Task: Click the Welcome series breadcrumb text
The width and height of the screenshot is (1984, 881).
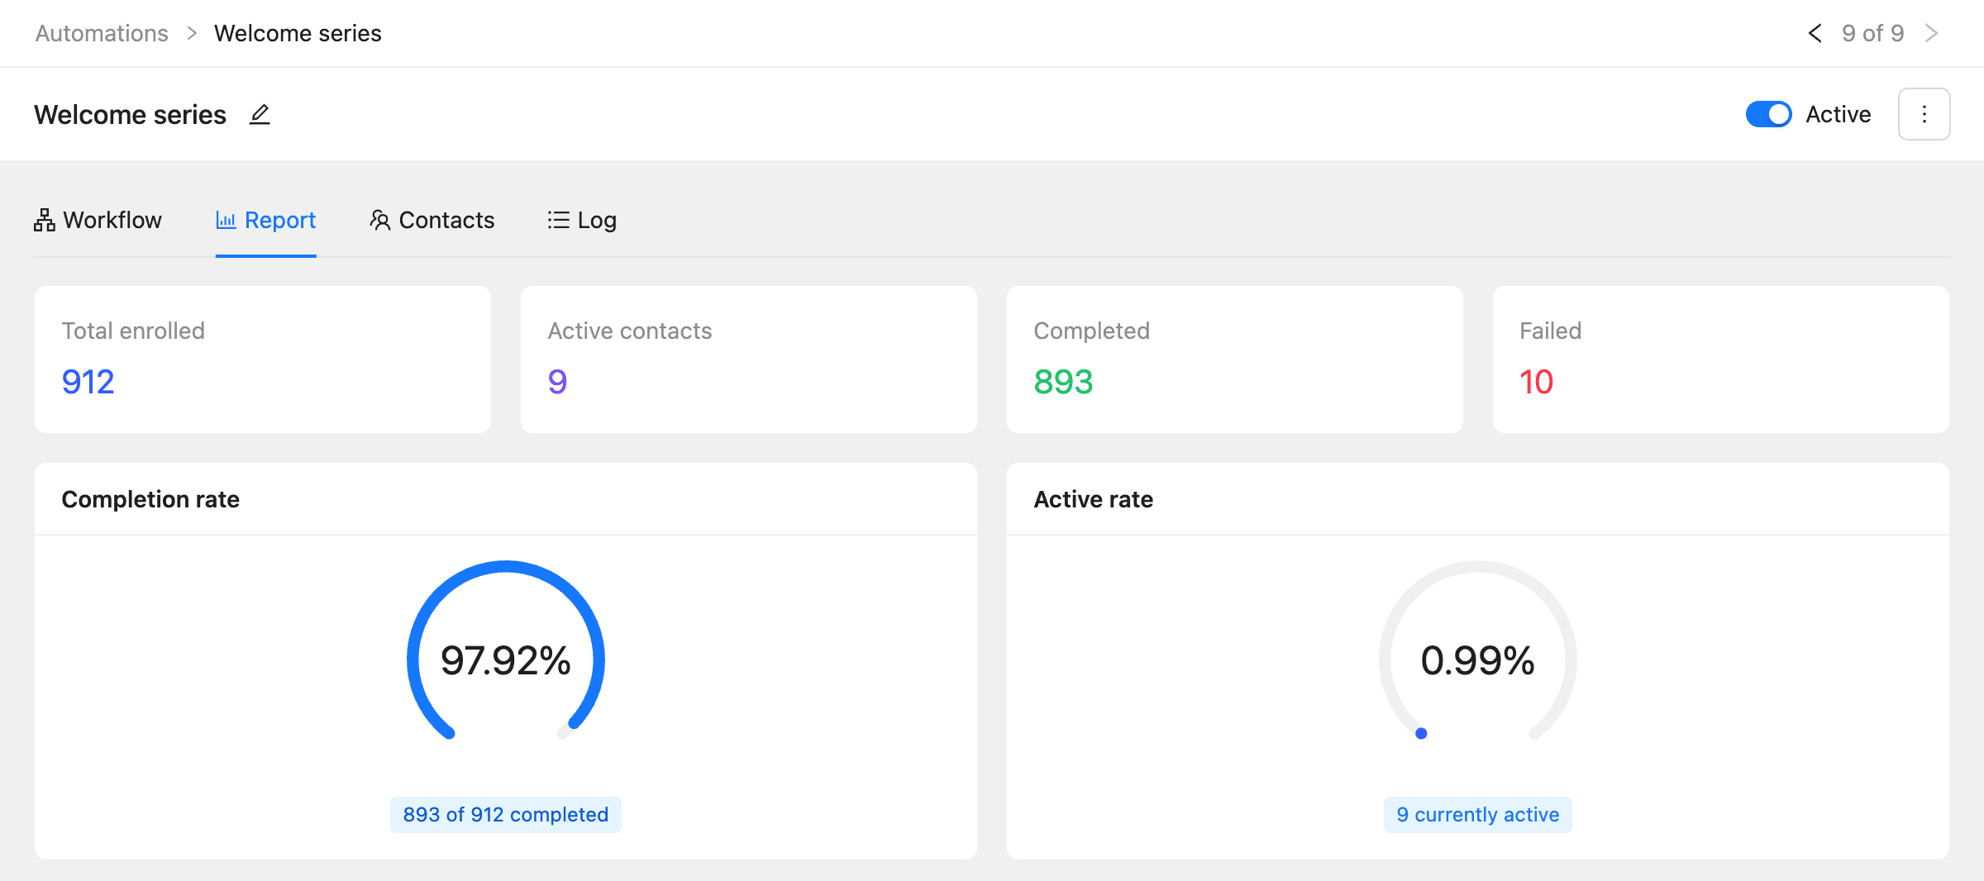Action: pos(298,33)
